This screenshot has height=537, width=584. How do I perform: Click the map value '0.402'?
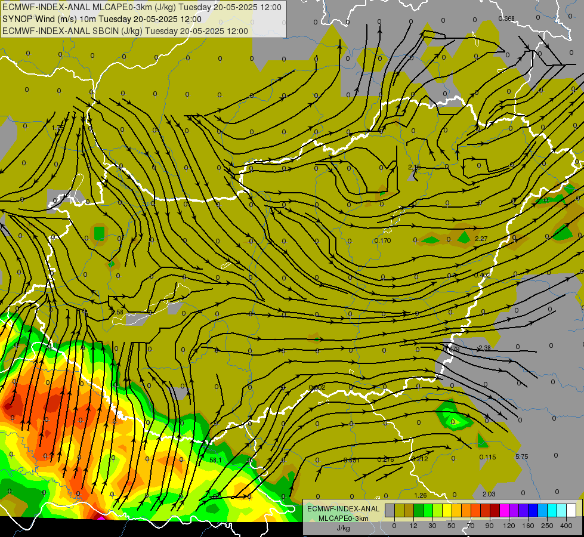[483, 275]
